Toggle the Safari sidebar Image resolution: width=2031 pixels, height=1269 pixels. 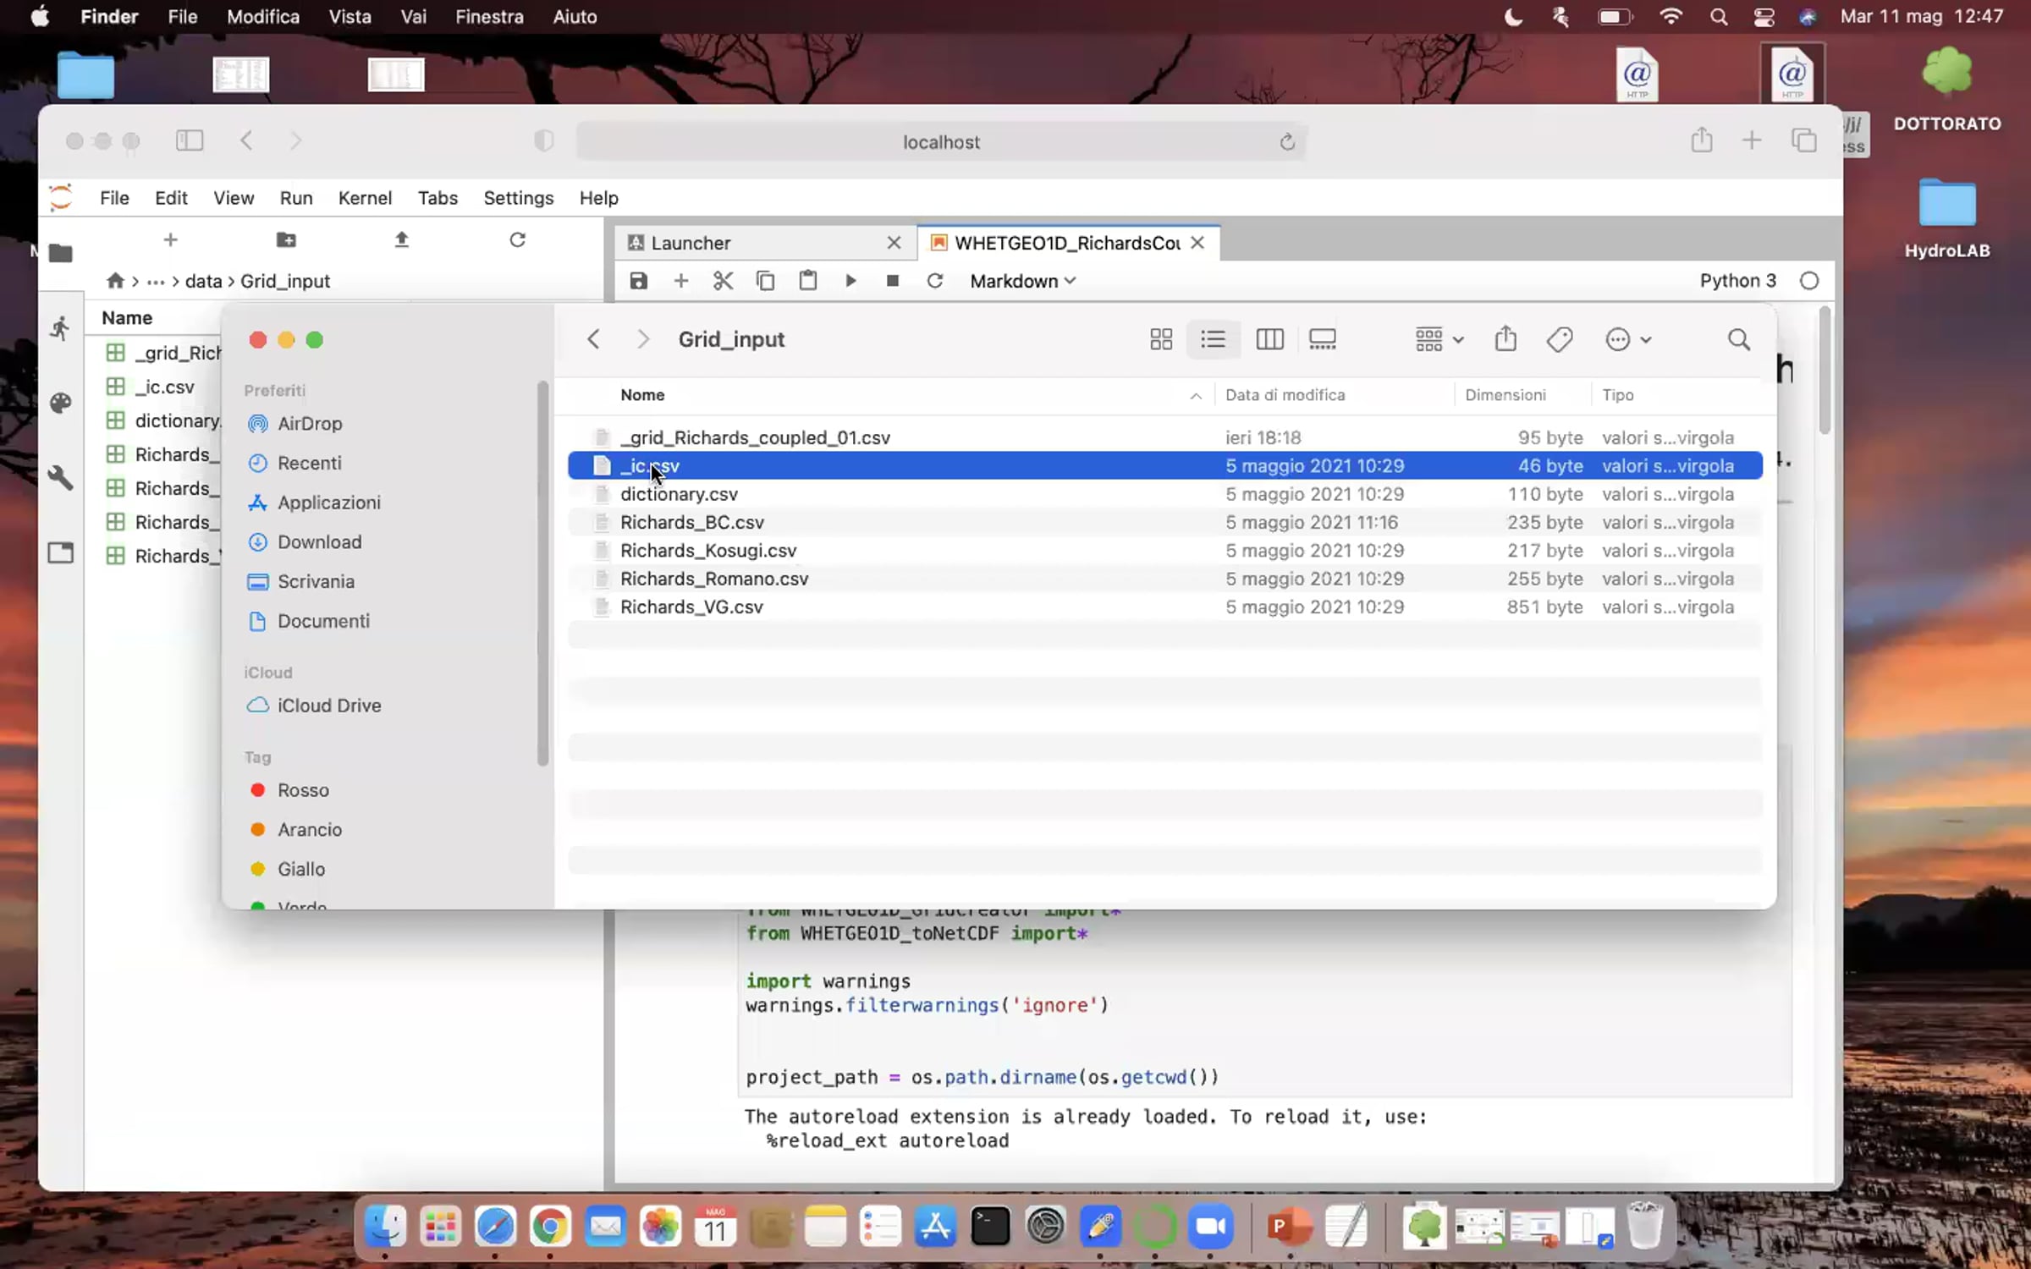pos(190,140)
